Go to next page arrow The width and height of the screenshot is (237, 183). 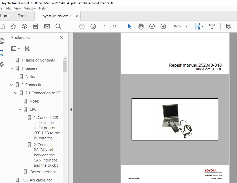93,26
